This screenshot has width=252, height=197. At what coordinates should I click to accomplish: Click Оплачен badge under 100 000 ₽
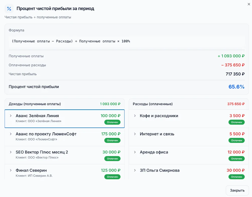pos(112,122)
